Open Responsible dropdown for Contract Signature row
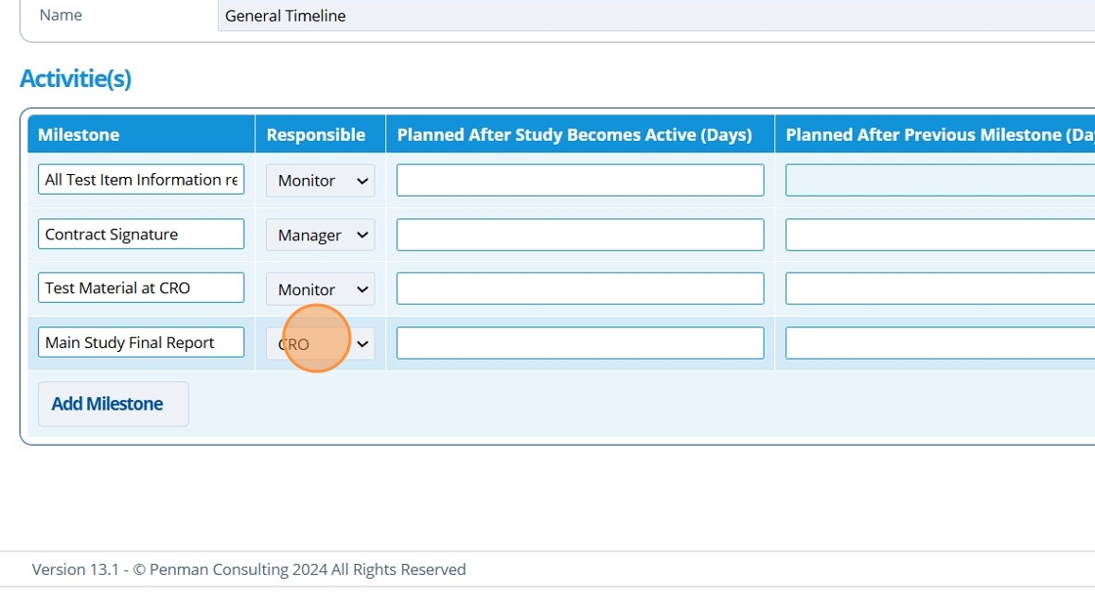1095x612 pixels. point(320,235)
